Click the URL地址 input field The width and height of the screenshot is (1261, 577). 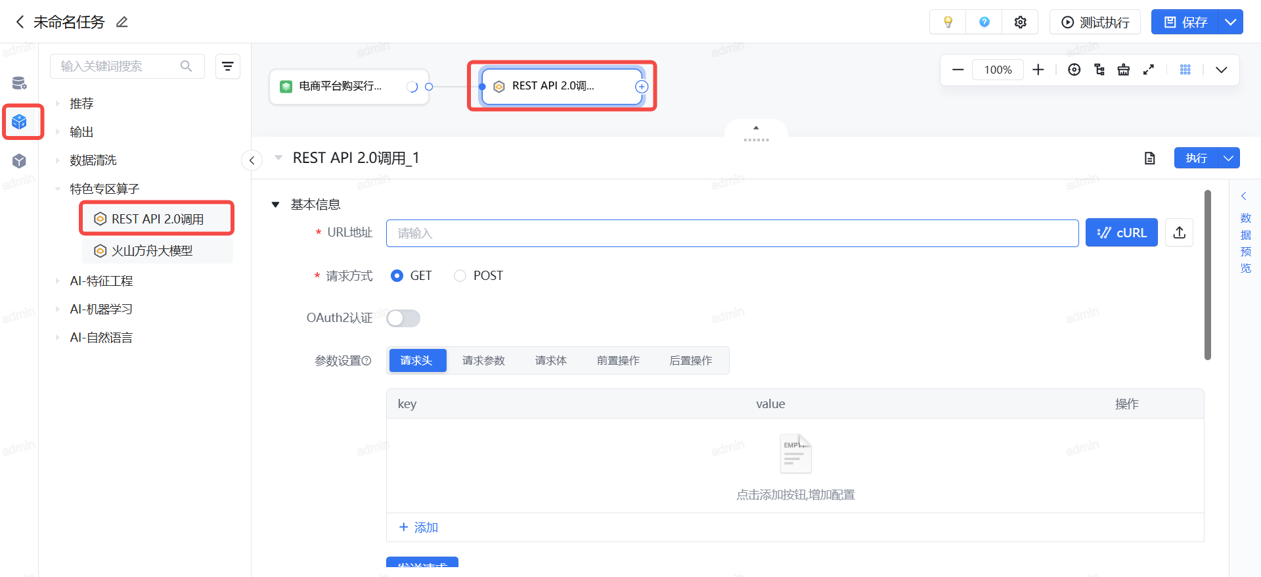click(x=732, y=233)
